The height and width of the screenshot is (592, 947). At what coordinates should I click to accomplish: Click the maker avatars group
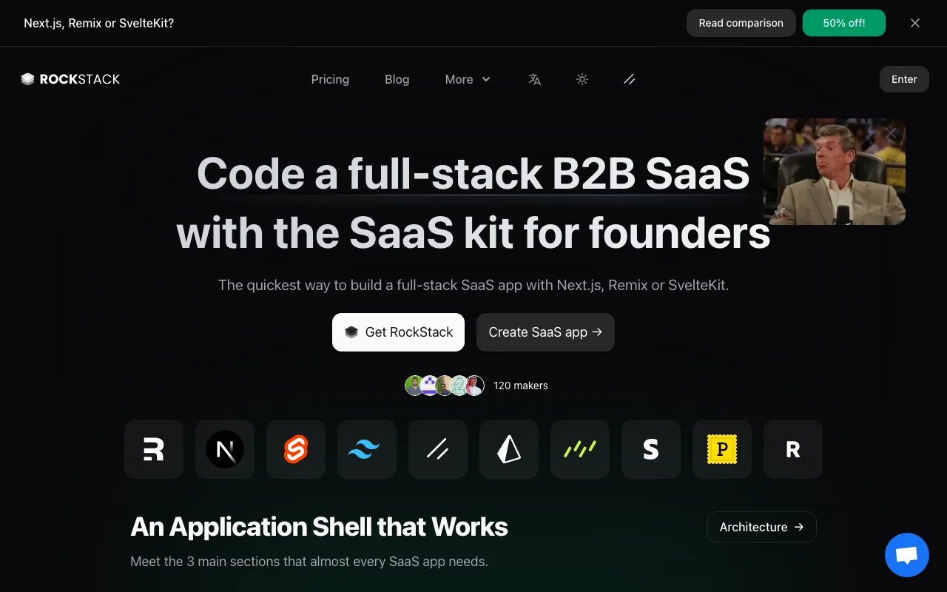(x=445, y=386)
